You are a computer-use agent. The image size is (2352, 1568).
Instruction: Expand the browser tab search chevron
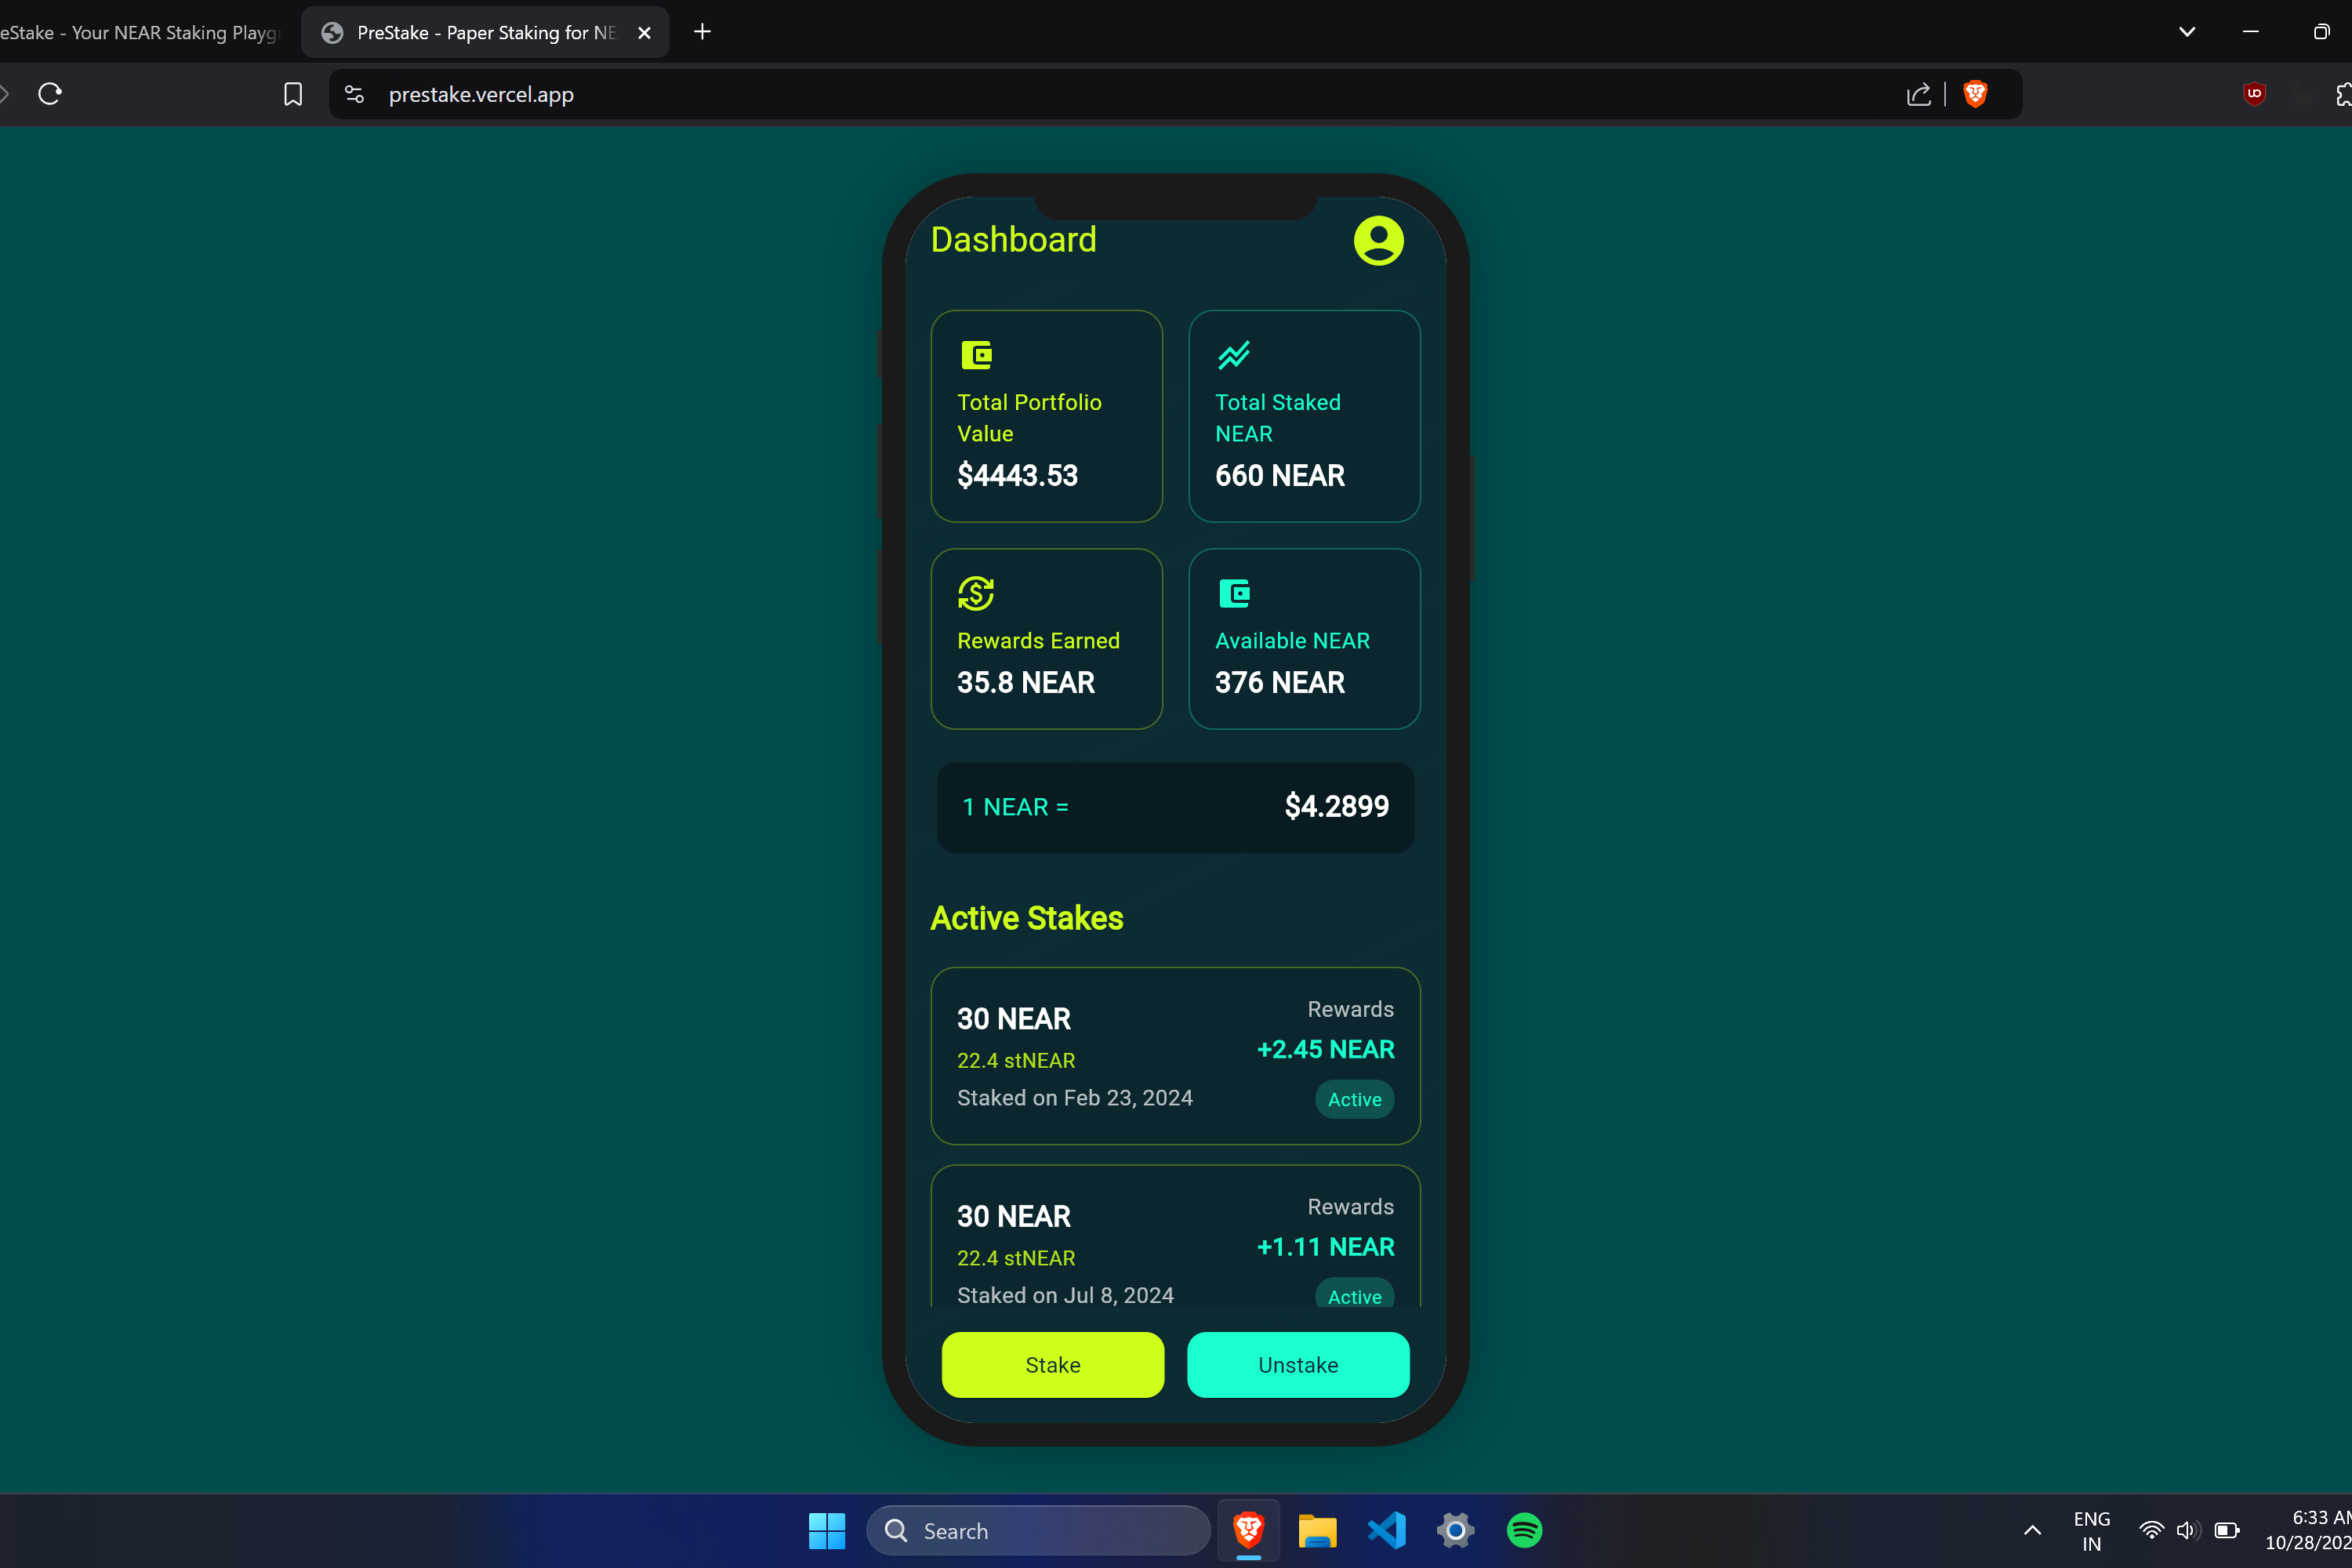point(2187,32)
